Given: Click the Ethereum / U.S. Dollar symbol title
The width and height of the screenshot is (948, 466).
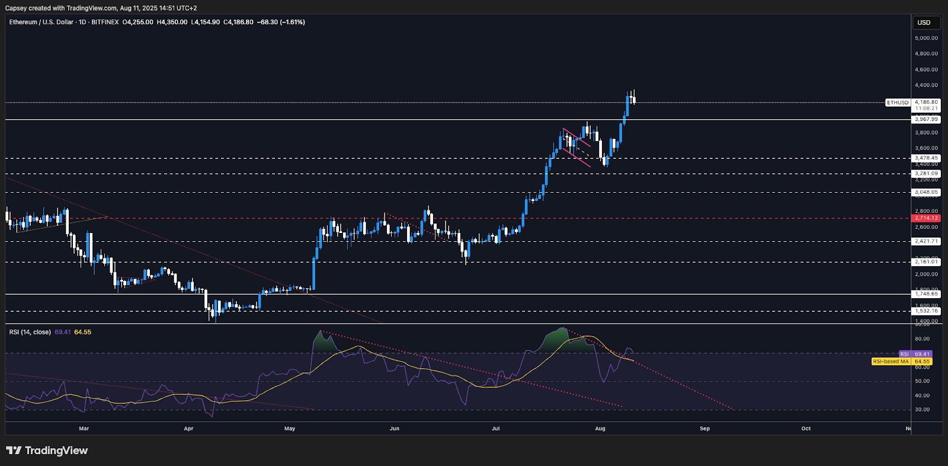Looking at the screenshot, I should pos(41,22).
